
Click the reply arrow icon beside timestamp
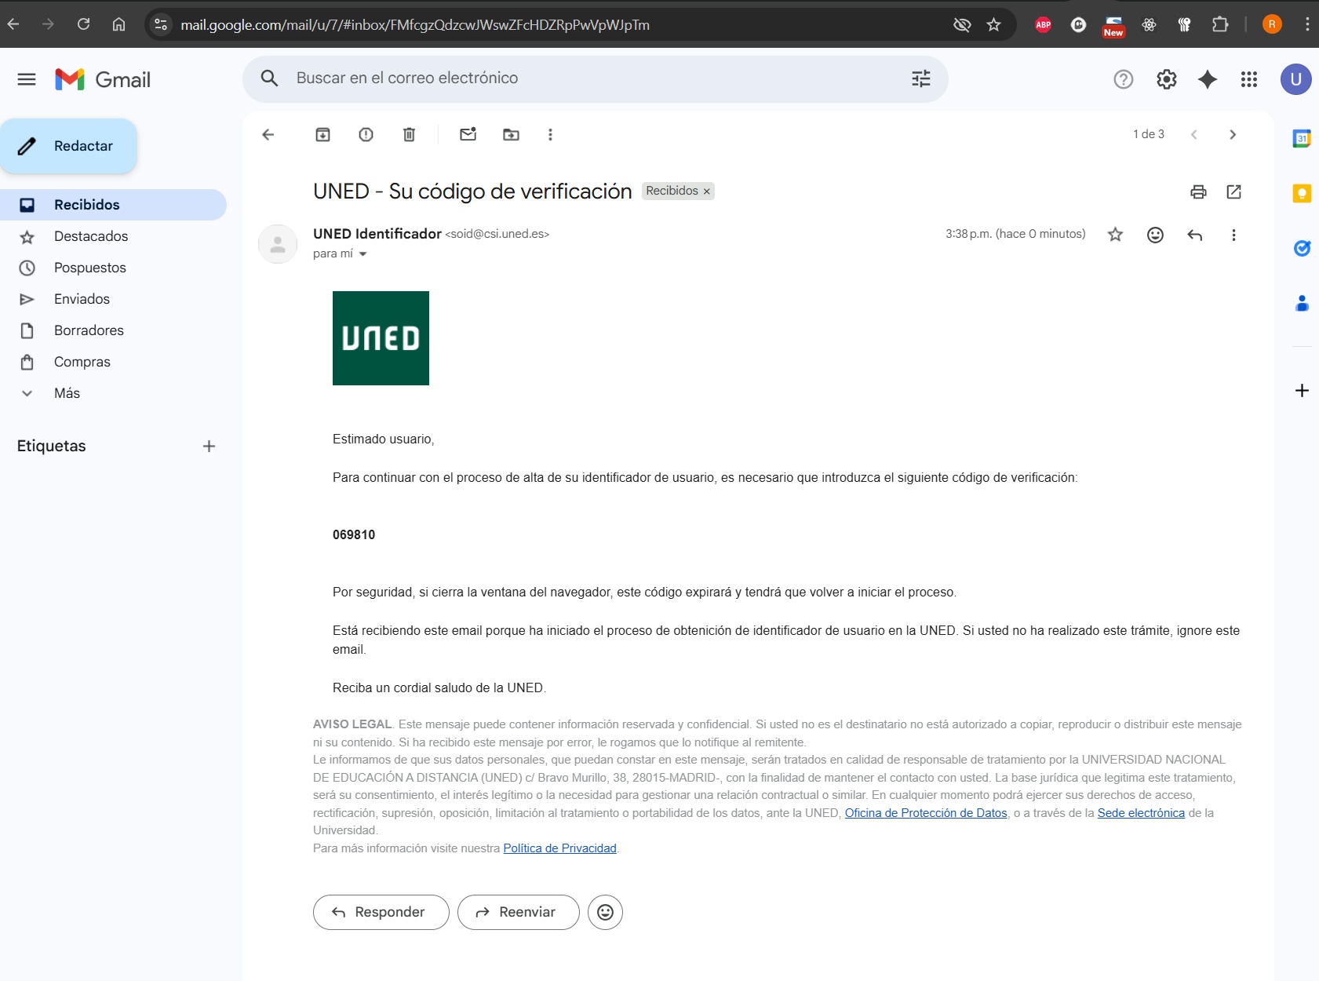(x=1194, y=235)
